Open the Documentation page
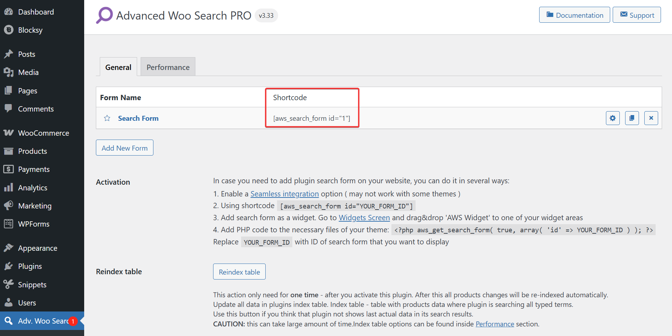 574,15
